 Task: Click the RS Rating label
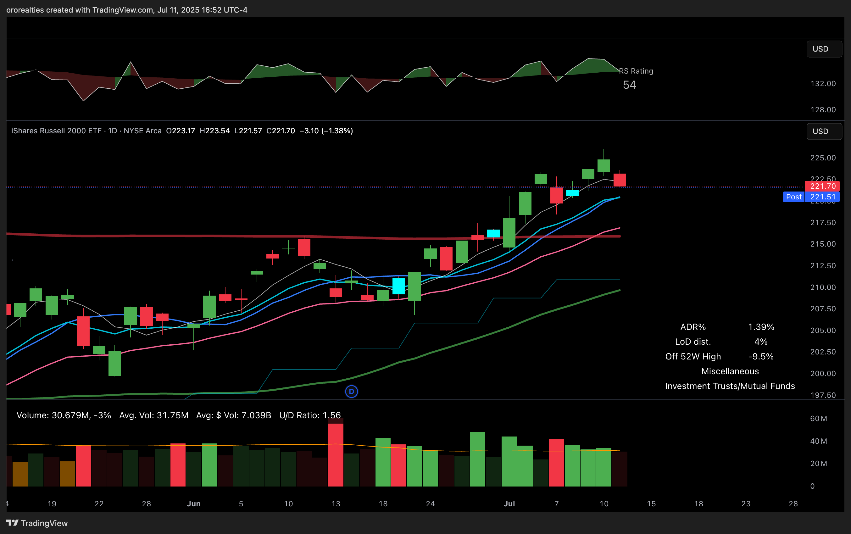pos(636,71)
